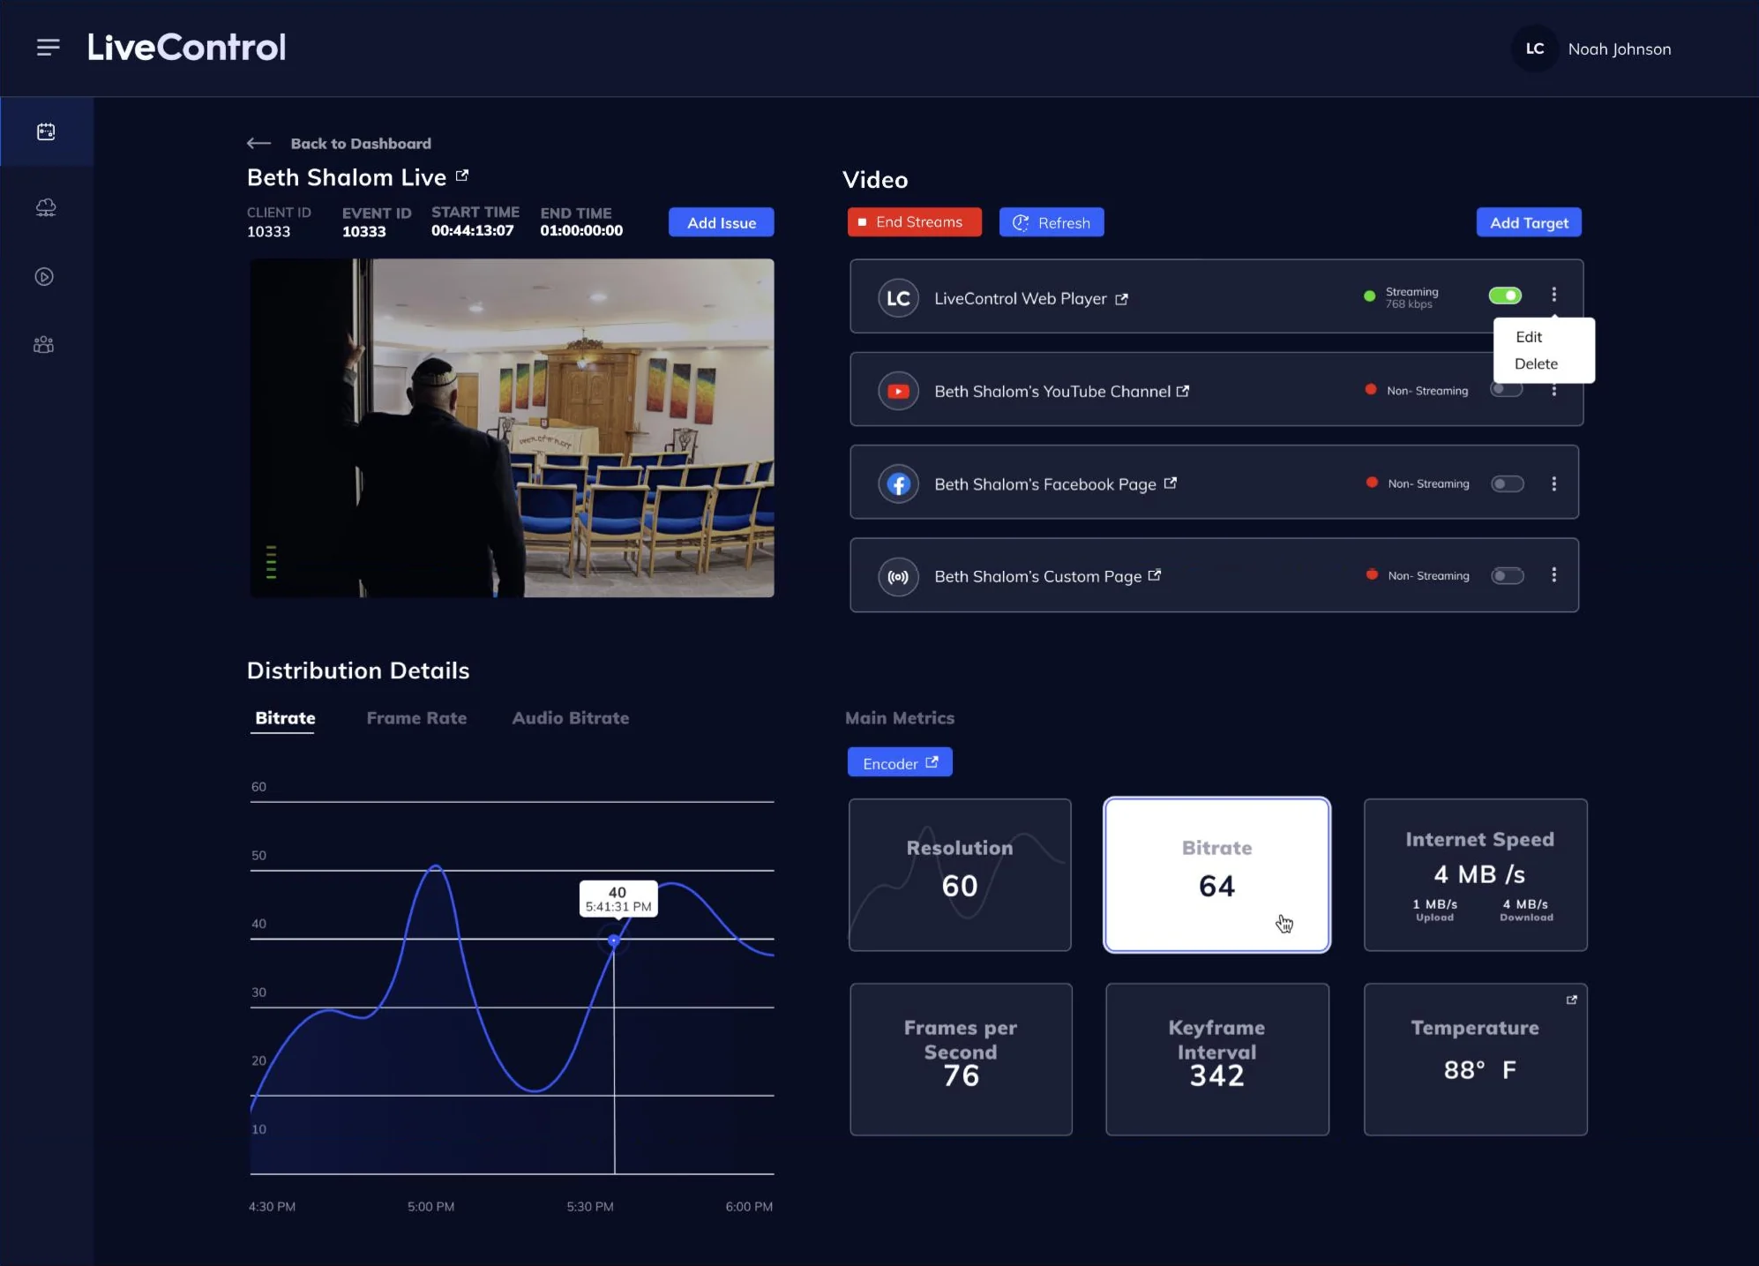Screen dimensions: 1759x1266
Task: Open external link next to Beth Shalom Live
Action: tap(462, 176)
